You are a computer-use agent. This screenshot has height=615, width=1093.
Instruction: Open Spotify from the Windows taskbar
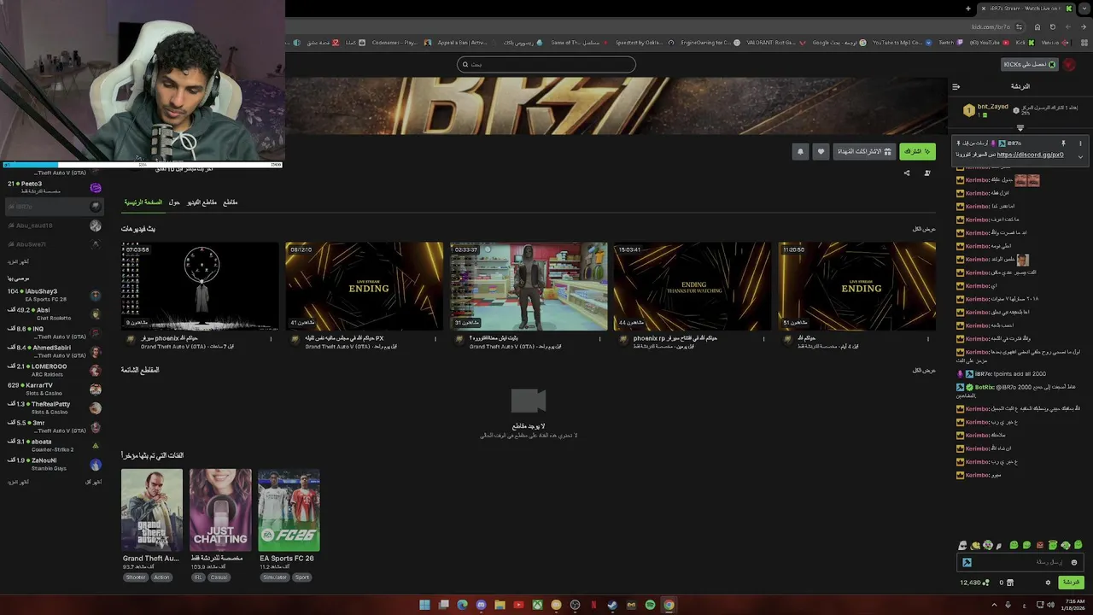click(x=650, y=605)
